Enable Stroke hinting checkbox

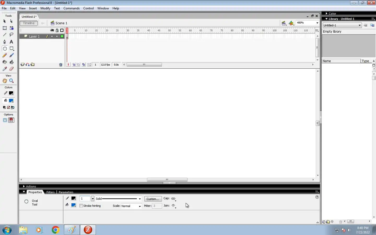click(x=81, y=206)
